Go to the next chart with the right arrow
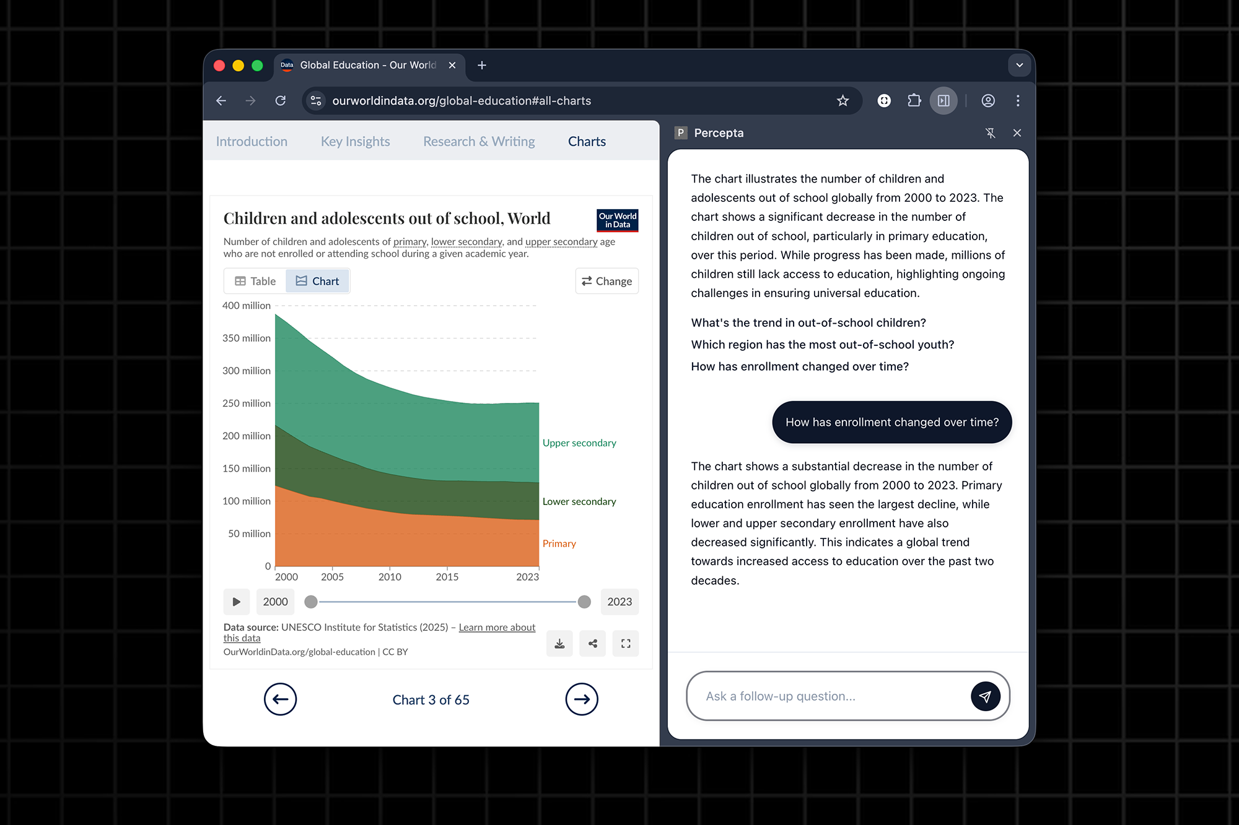Viewport: 1239px width, 825px height. [x=581, y=699]
